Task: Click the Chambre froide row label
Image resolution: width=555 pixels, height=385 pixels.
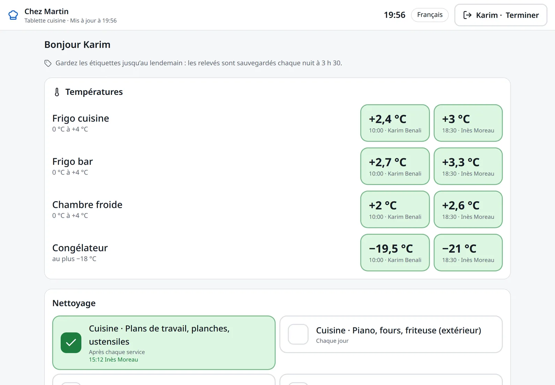Action: pyautogui.click(x=87, y=205)
